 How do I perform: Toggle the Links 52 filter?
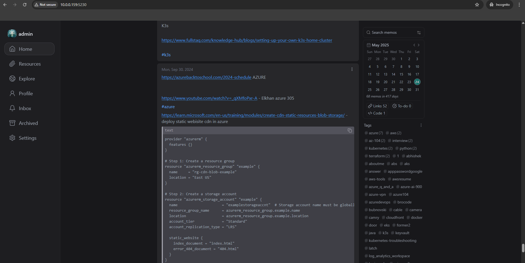click(378, 106)
